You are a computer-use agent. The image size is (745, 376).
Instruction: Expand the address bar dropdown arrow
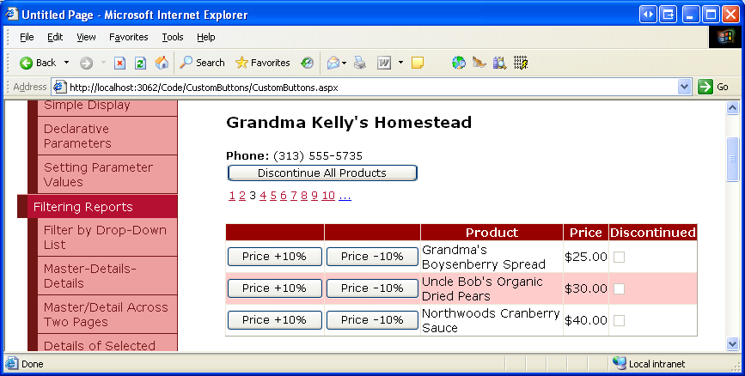tap(684, 87)
